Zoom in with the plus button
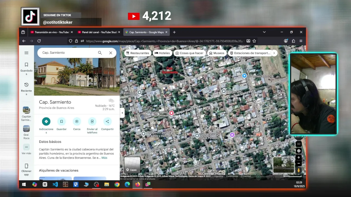351x197 pixels. click(299, 158)
